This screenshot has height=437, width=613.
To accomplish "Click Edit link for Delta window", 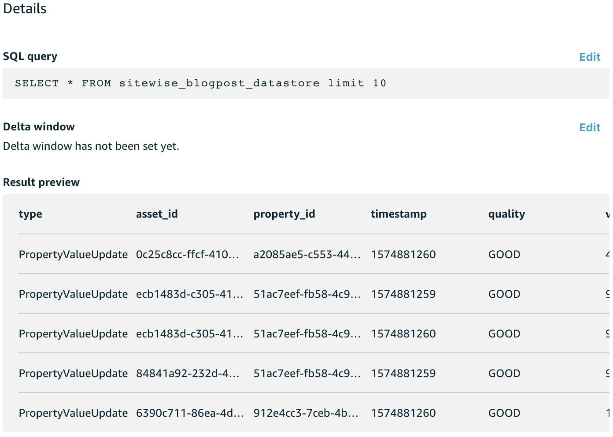I will [590, 127].
